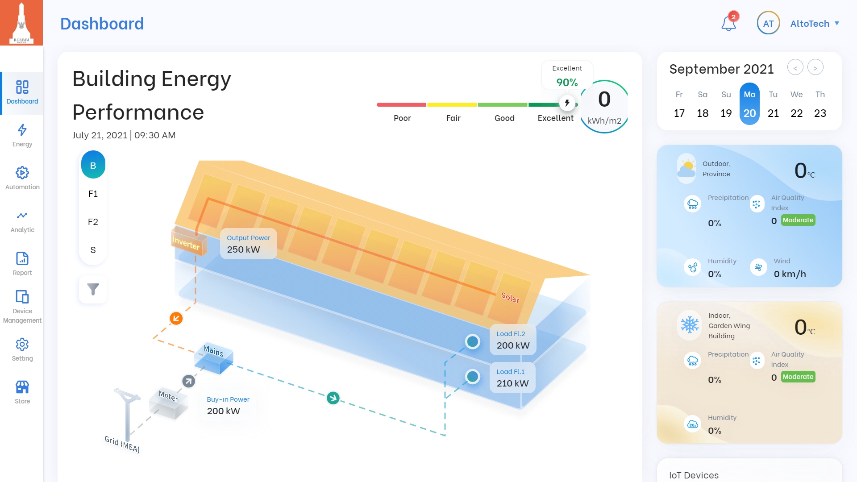Open the Store page
The height and width of the screenshot is (482, 857).
pos(22,393)
